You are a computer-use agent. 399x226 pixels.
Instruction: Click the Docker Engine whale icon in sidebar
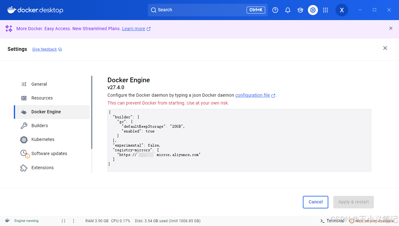[x=24, y=112]
